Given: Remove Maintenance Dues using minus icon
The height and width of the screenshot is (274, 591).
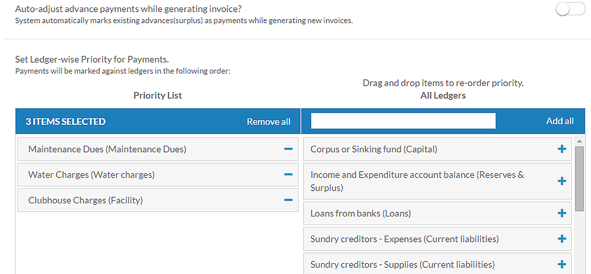Looking at the screenshot, I should (x=288, y=149).
